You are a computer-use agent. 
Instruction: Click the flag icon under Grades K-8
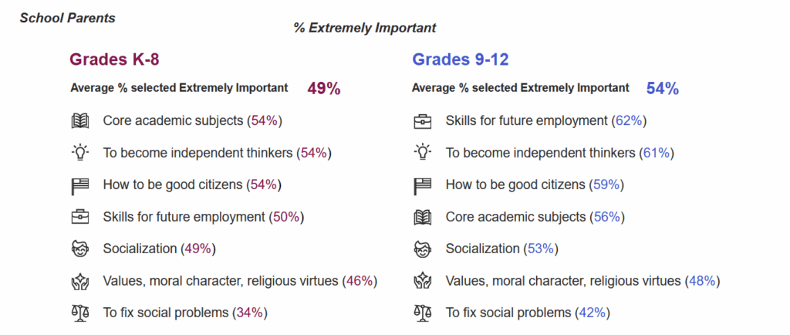79,185
